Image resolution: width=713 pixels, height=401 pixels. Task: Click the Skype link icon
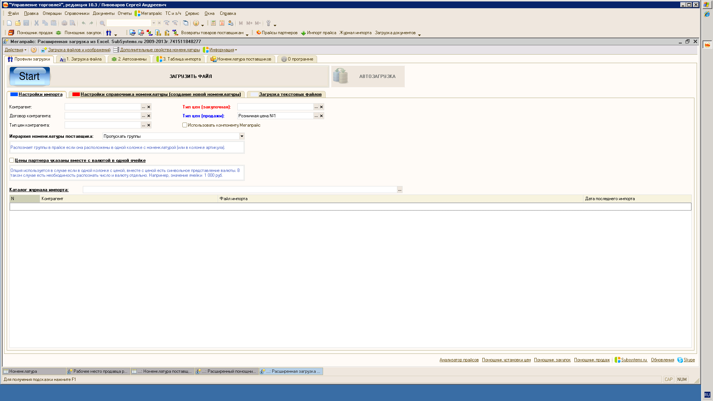tap(680, 360)
